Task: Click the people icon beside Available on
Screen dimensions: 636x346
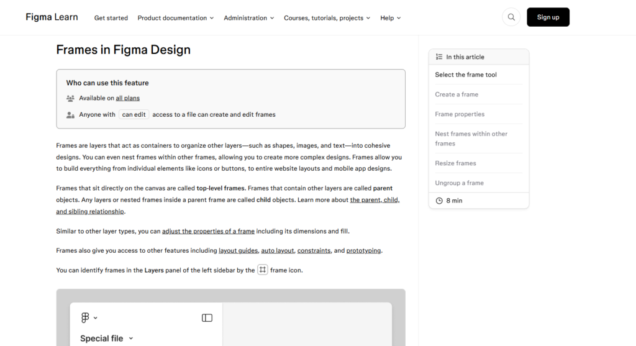Action: [70, 98]
